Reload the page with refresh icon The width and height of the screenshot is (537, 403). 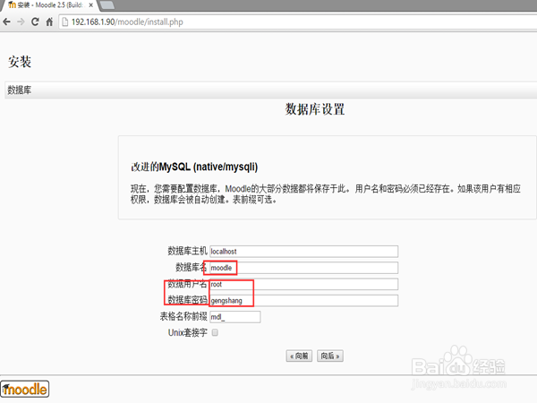35,21
